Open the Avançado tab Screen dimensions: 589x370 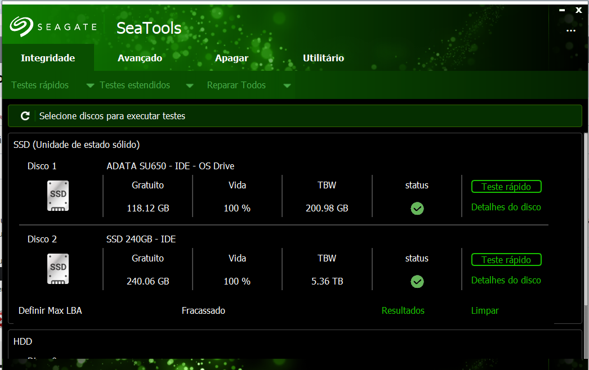140,58
